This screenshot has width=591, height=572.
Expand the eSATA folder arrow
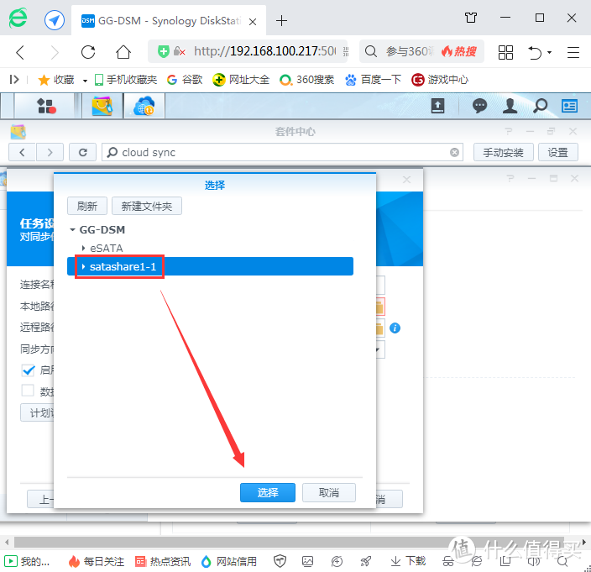pos(83,248)
